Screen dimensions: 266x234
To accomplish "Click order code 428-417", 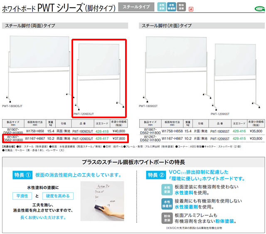I will tap(102, 139).
